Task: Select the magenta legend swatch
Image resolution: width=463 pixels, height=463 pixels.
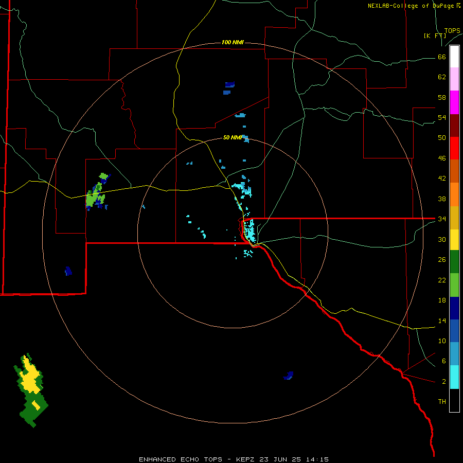Action: [454, 102]
